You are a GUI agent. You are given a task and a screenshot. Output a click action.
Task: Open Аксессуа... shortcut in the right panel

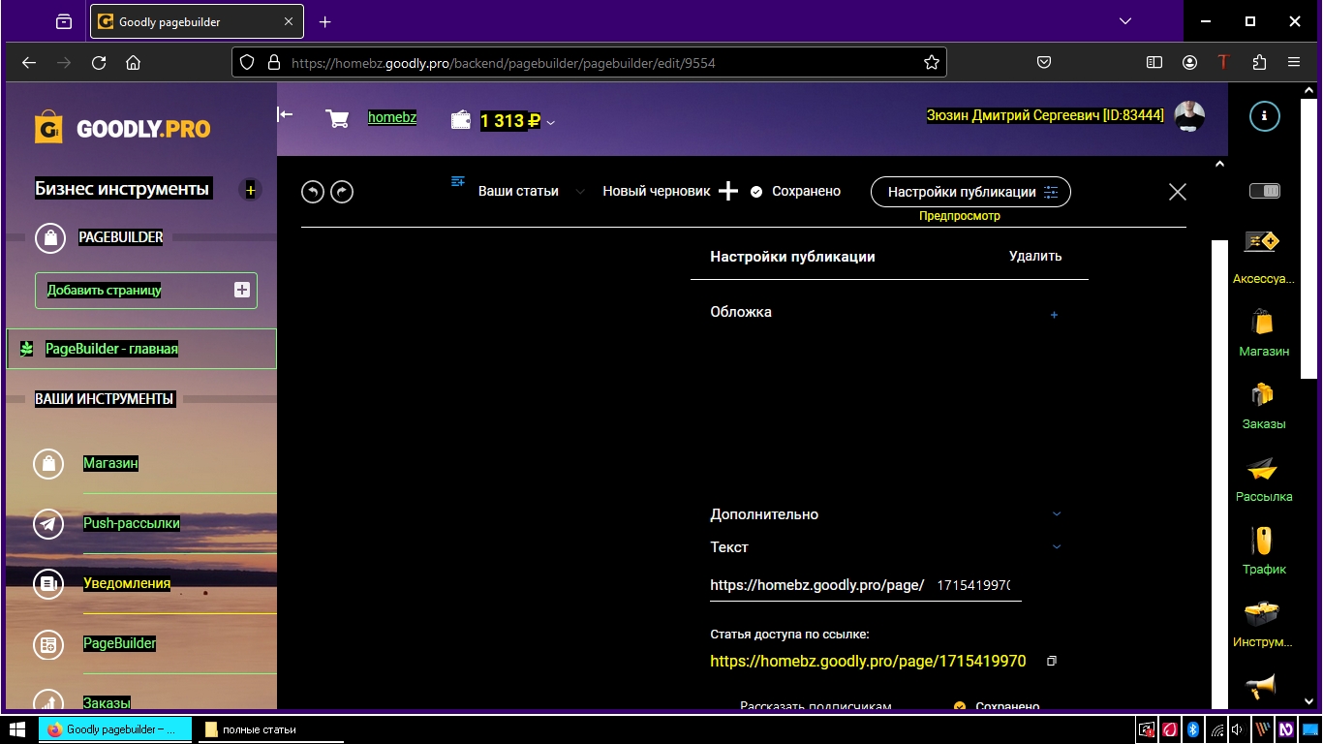[1263, 258]
